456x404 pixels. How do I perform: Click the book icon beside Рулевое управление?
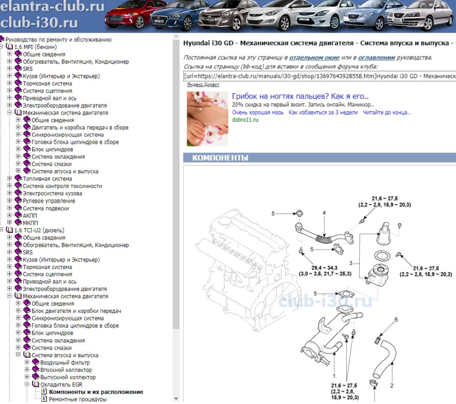18,201
